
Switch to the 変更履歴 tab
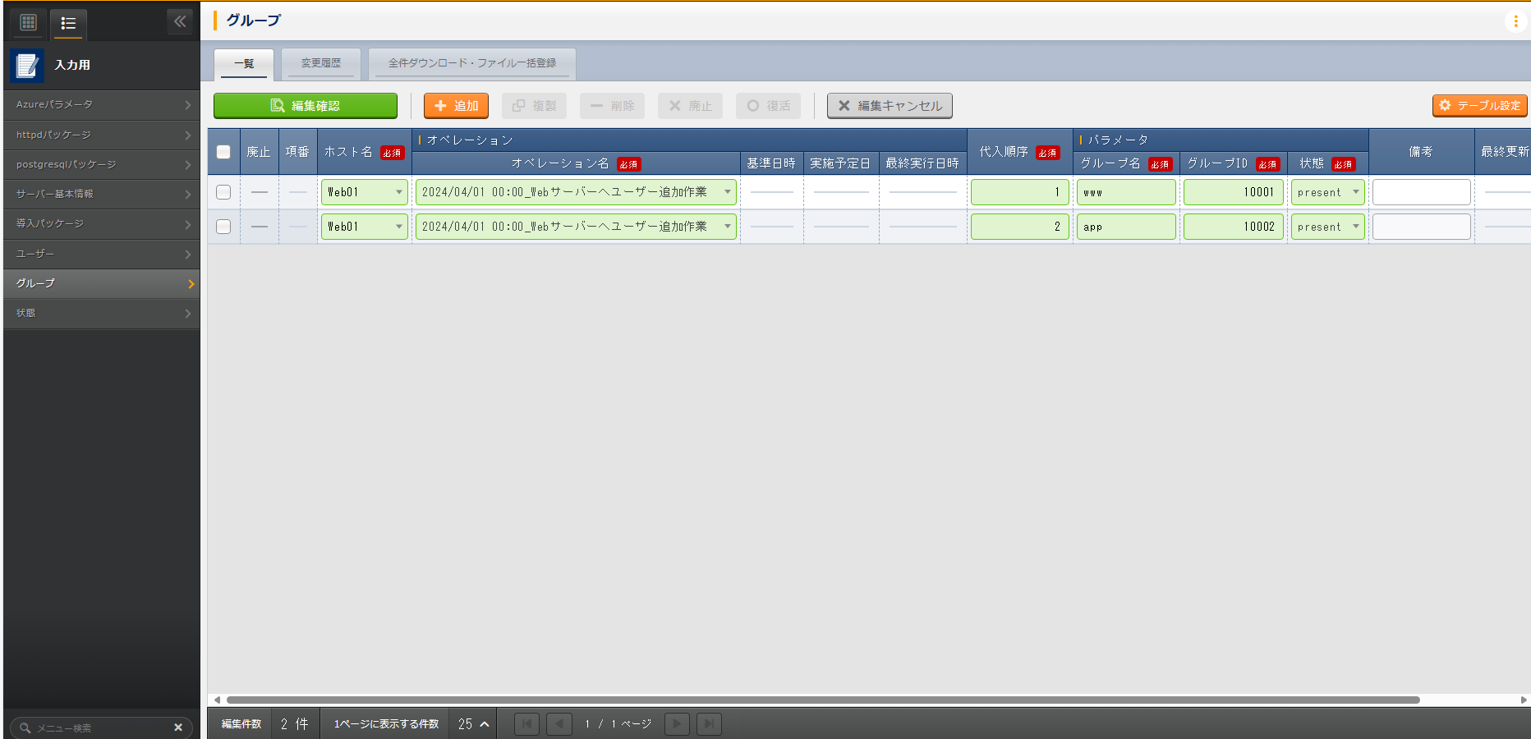320,63
